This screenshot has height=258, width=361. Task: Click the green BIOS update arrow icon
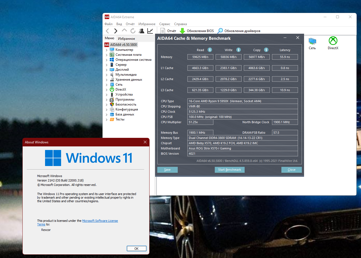click(x=182, y=31)
